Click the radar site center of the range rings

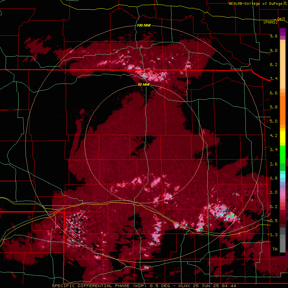click(144, 144)
